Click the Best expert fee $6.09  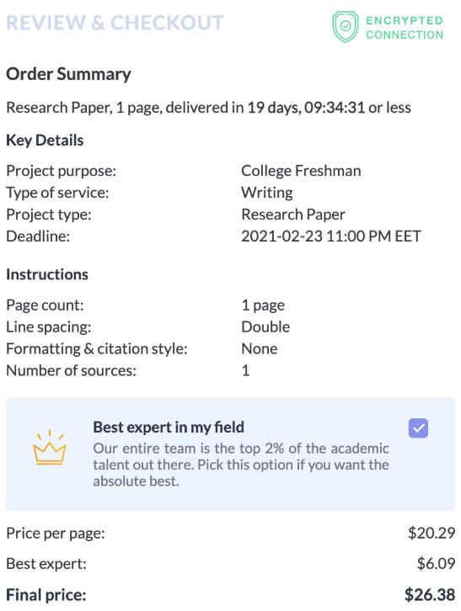coord(436,564)
